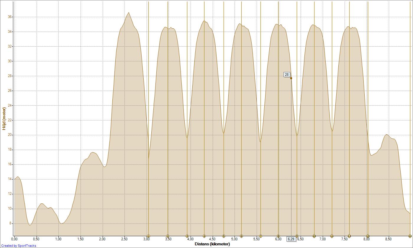The image size is (413, 248).
Task: Pick lap marker diamond number 6
Action: click(x=241, y=236)
